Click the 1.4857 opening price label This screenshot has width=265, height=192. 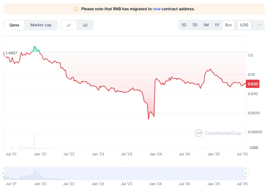(x=11, y=53)
